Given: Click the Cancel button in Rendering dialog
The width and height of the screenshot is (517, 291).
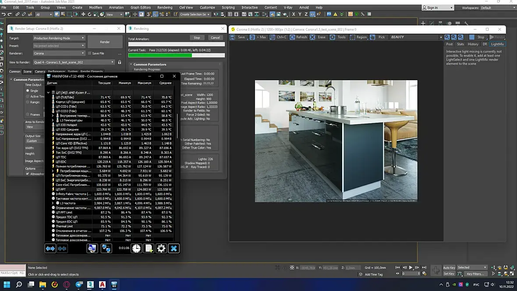Looking at the screenshot, I should point(215,38).
